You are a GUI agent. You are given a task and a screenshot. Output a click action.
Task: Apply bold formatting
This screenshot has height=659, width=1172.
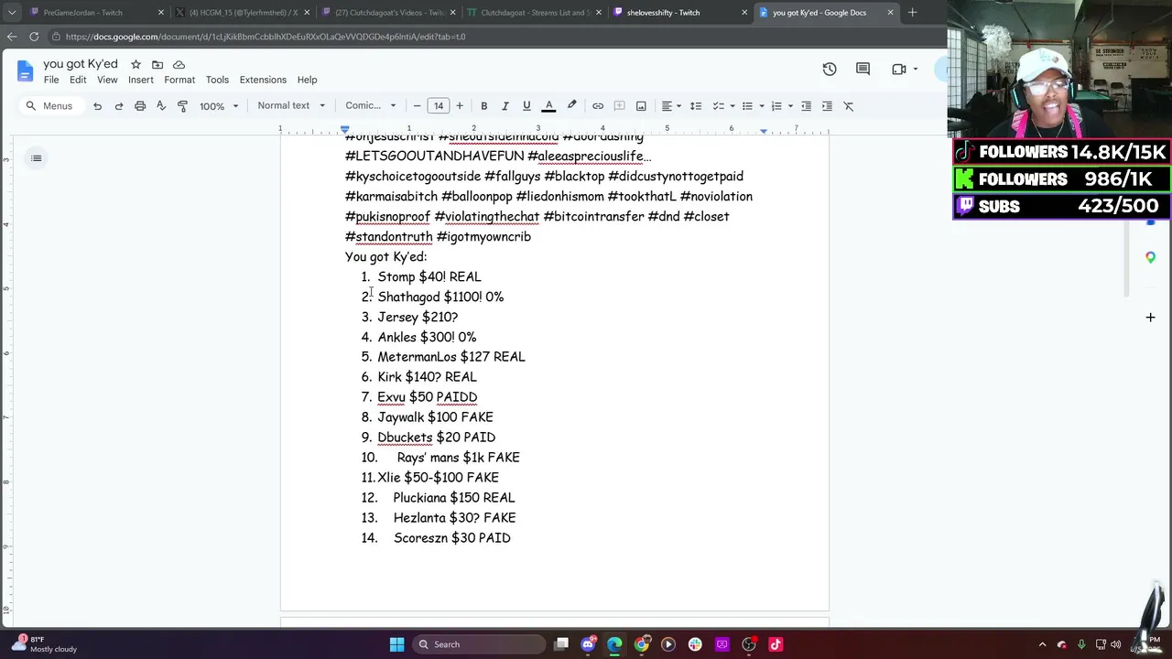tap(483, 106)
